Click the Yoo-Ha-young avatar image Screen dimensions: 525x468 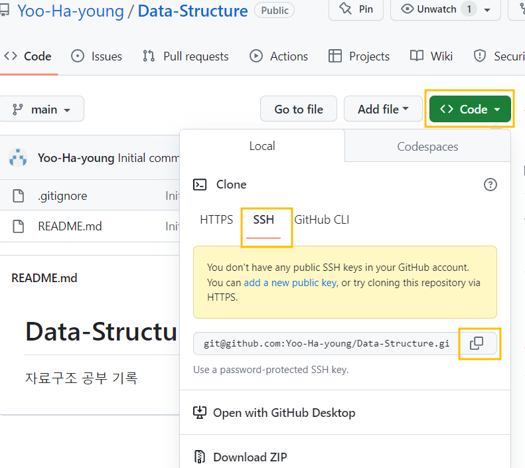click(x=18, y=158)
